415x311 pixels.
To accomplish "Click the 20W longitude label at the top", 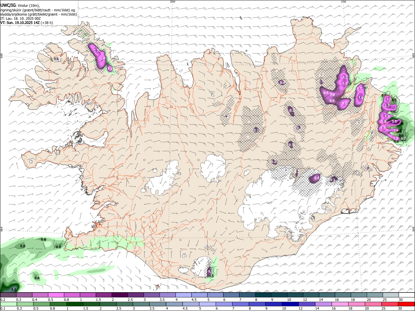I will coord(172,2).
